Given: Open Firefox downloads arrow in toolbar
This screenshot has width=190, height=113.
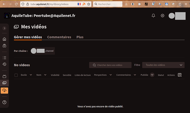Looking at the screenshot, I should [x=126, y=4].
